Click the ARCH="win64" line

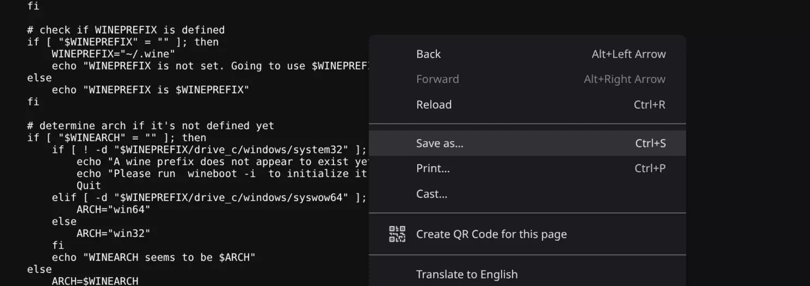coord(113,209)
